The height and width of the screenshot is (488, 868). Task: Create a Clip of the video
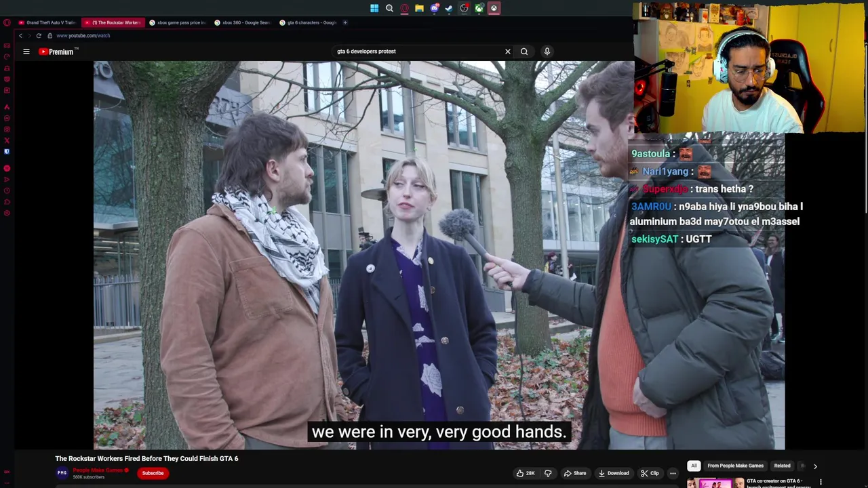[x=649, y=473]
